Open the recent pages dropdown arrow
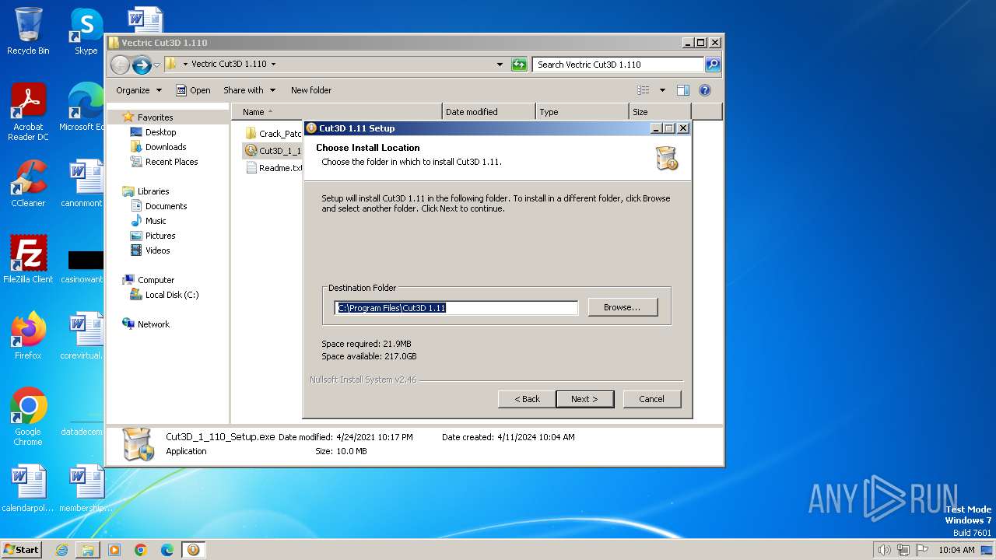This screenshot has width=996, height=560. tap(156, 65)
